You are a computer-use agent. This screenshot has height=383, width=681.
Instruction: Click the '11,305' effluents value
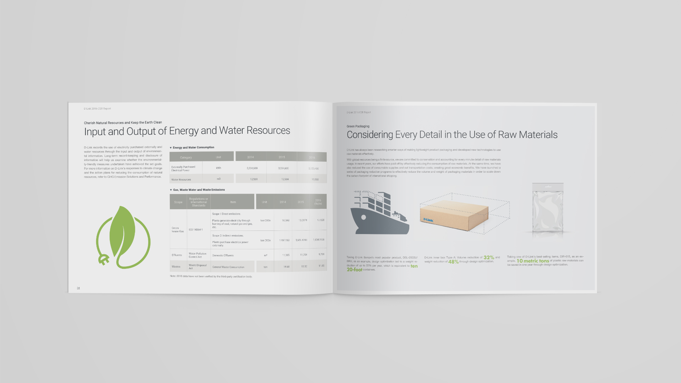(x=286, y=255)
